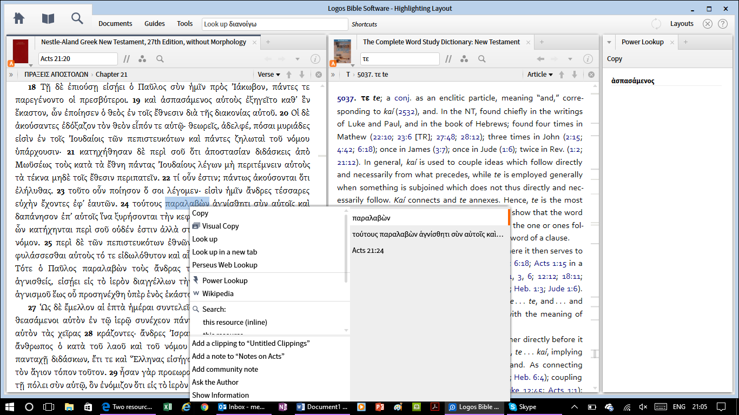Open the Article navigation dropdown

point(540,75)
